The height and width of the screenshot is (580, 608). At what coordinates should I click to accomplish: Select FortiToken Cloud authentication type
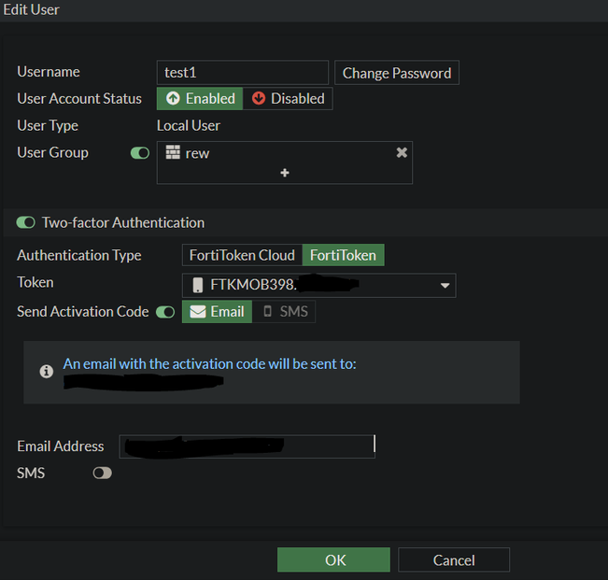[x=242, y=255]
